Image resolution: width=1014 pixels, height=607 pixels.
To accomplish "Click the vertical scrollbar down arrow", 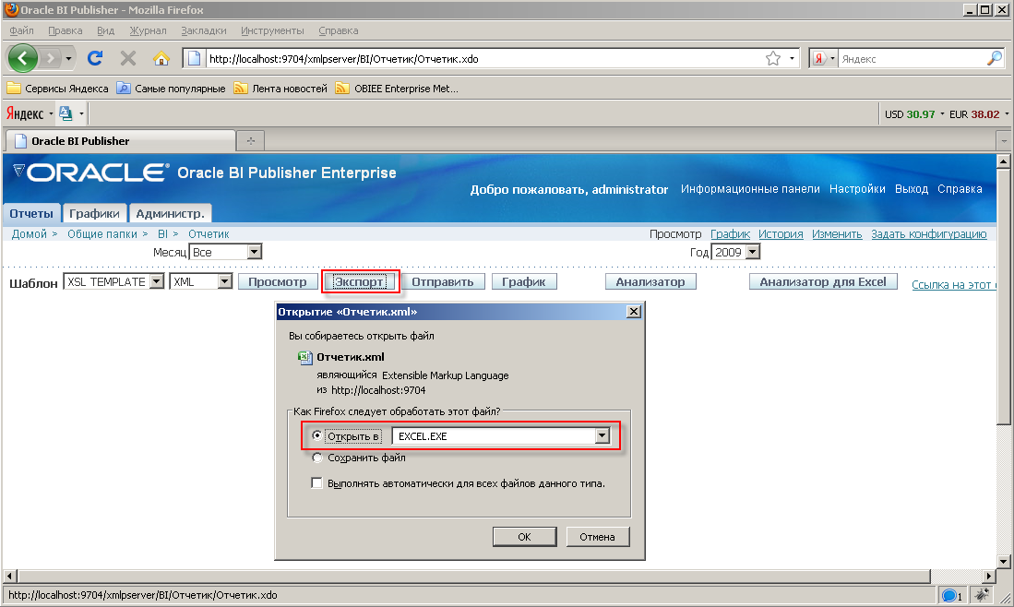I will (1004, 562).
